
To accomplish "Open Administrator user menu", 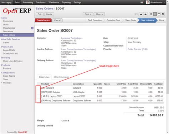I will (x=157, y=3).
